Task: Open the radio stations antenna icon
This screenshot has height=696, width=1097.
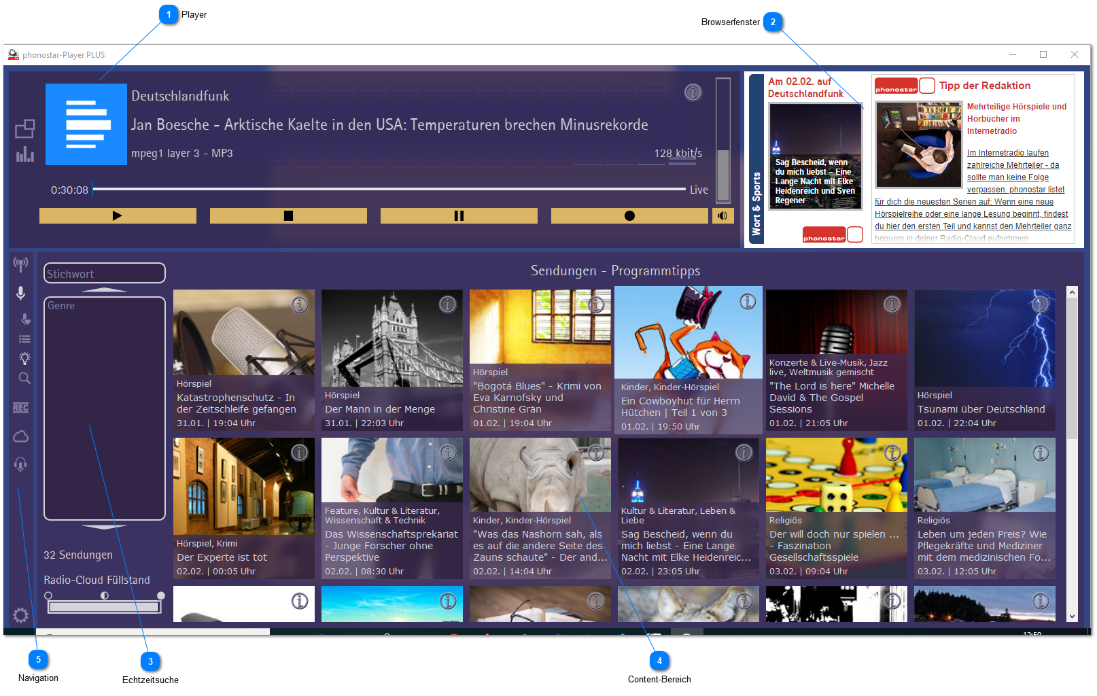Action: [x=21, y=264]
